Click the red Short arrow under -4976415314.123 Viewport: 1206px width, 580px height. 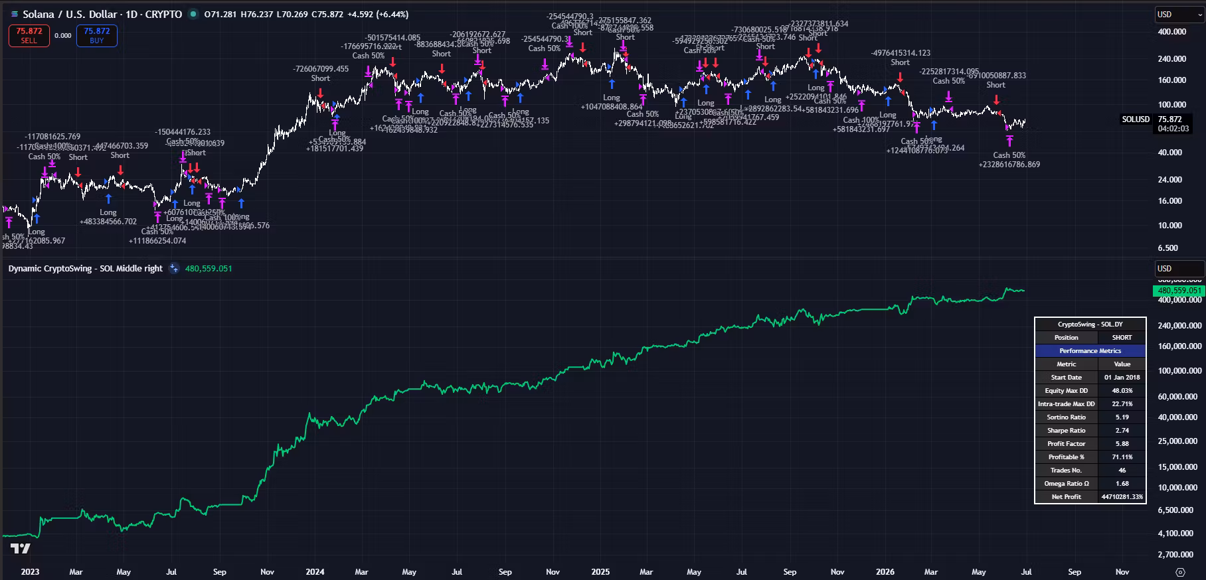900,77
